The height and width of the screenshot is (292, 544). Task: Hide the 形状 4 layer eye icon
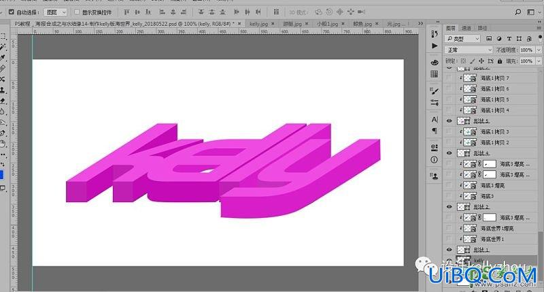click(449, 153)
